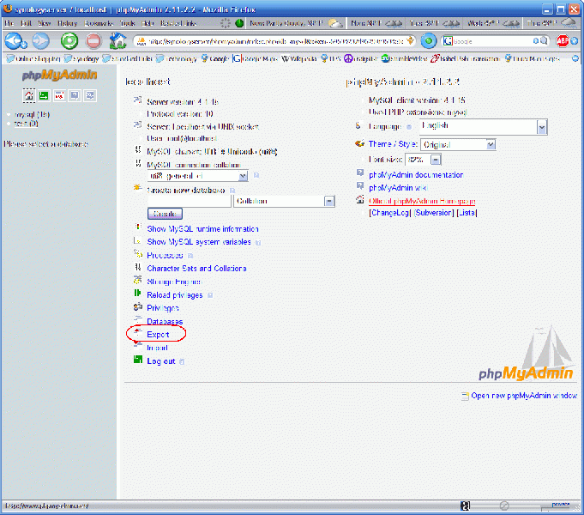Click the info icon next to Language
The height and width of the screenshot is (515, 584).
[408, 127]
